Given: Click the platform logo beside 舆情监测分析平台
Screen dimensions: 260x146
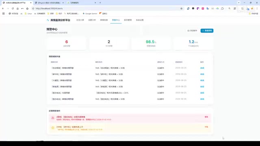Looking at the screenshot, I should (x=48, y=20).
